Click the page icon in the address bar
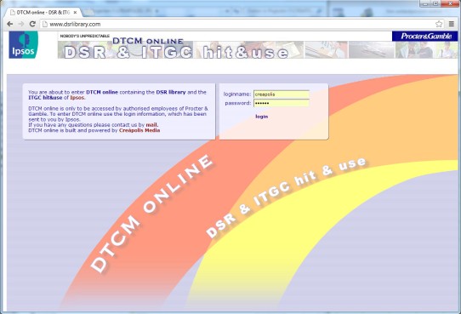Viewport: 461px width, 314px height. point(45,24)
